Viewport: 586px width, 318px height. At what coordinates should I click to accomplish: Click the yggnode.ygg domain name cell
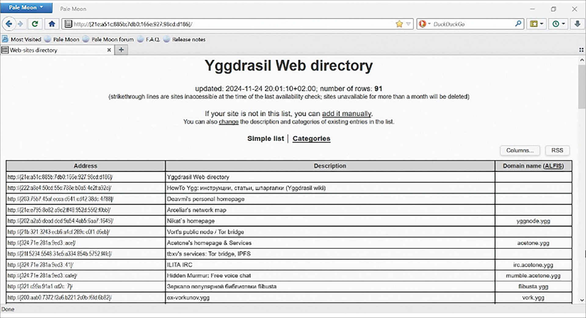point(533,221)
